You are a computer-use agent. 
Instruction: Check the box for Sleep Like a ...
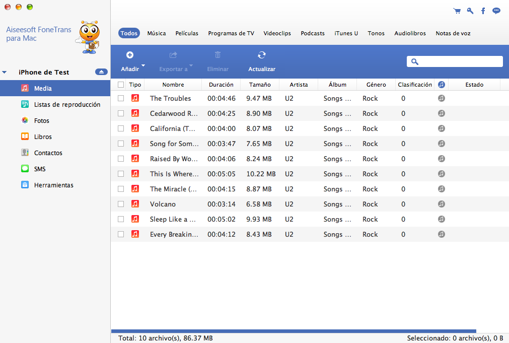[121, 219]
